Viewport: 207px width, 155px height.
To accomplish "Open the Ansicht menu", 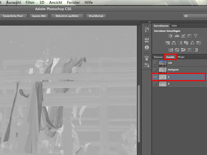I will pos(56,3).
